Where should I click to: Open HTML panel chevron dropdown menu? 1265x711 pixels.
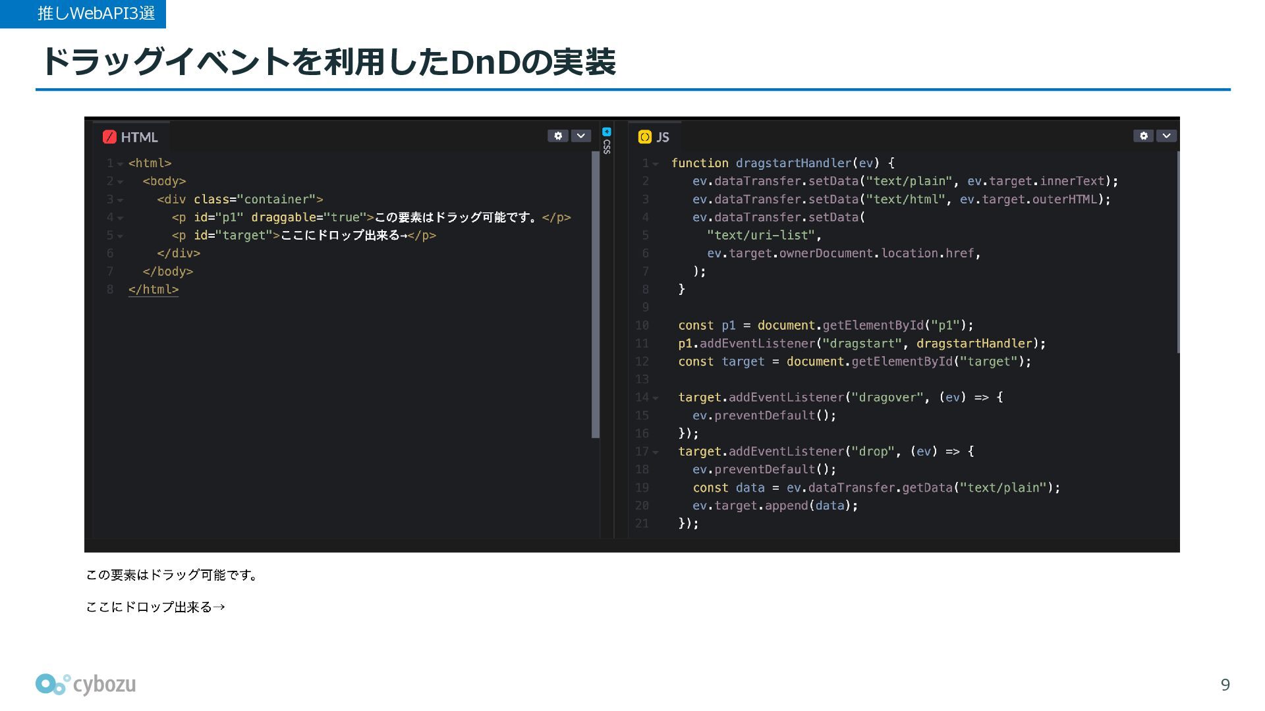[x=580, y=136]
